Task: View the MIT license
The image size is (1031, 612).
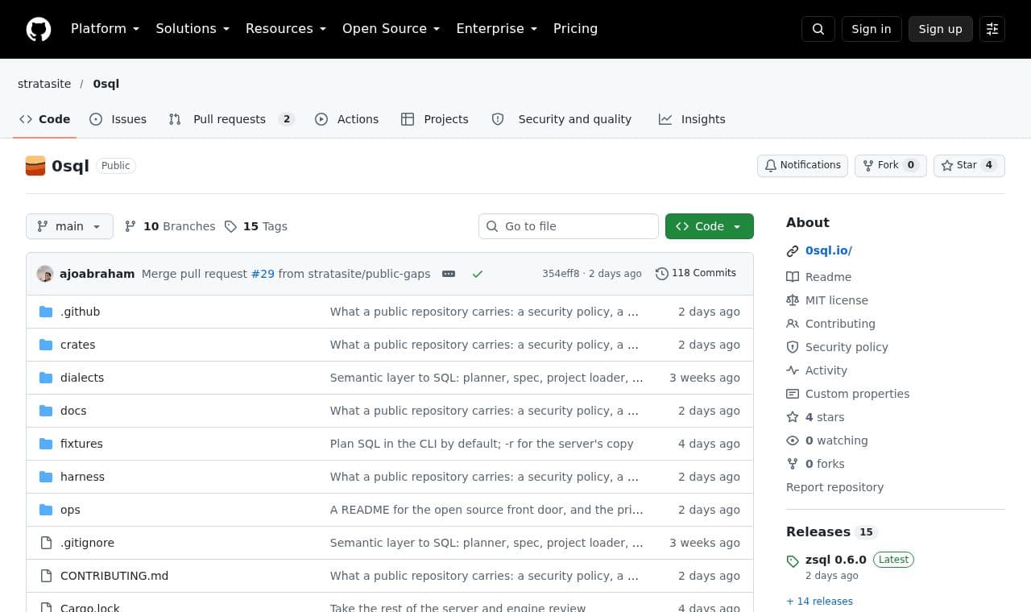Action: (827, 300)
